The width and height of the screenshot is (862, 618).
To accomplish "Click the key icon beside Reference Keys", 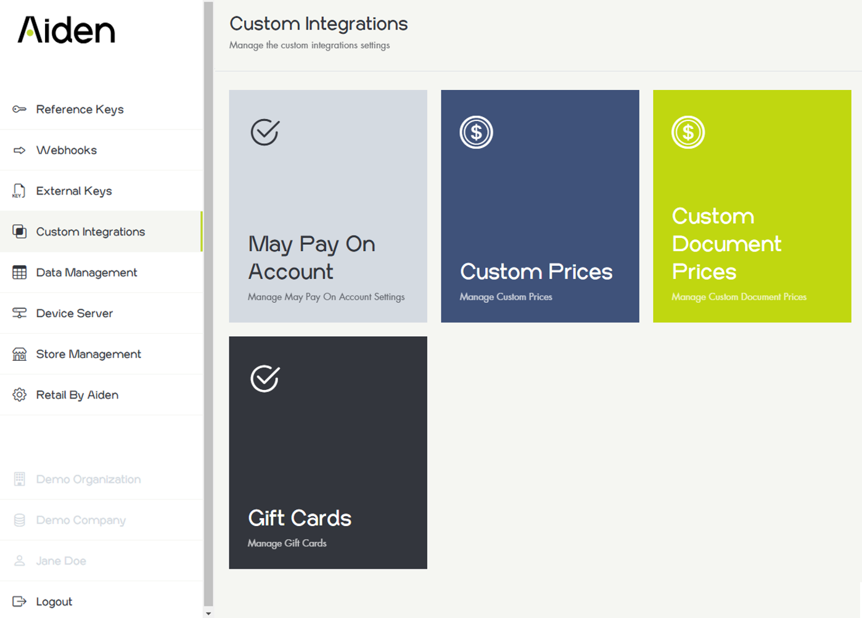I will tap(20, 109).
